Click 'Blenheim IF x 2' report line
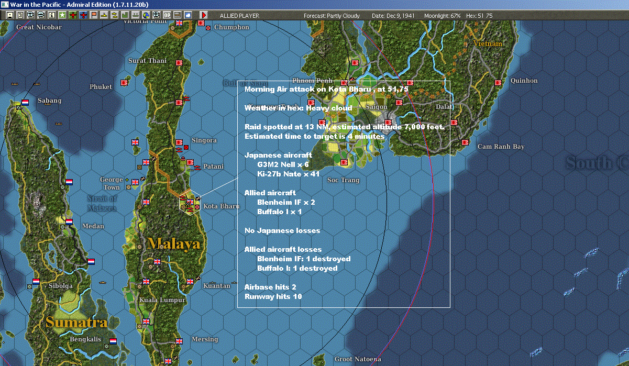Image resolution: width=629 pixels, height=366 pixels. point(286,202)
